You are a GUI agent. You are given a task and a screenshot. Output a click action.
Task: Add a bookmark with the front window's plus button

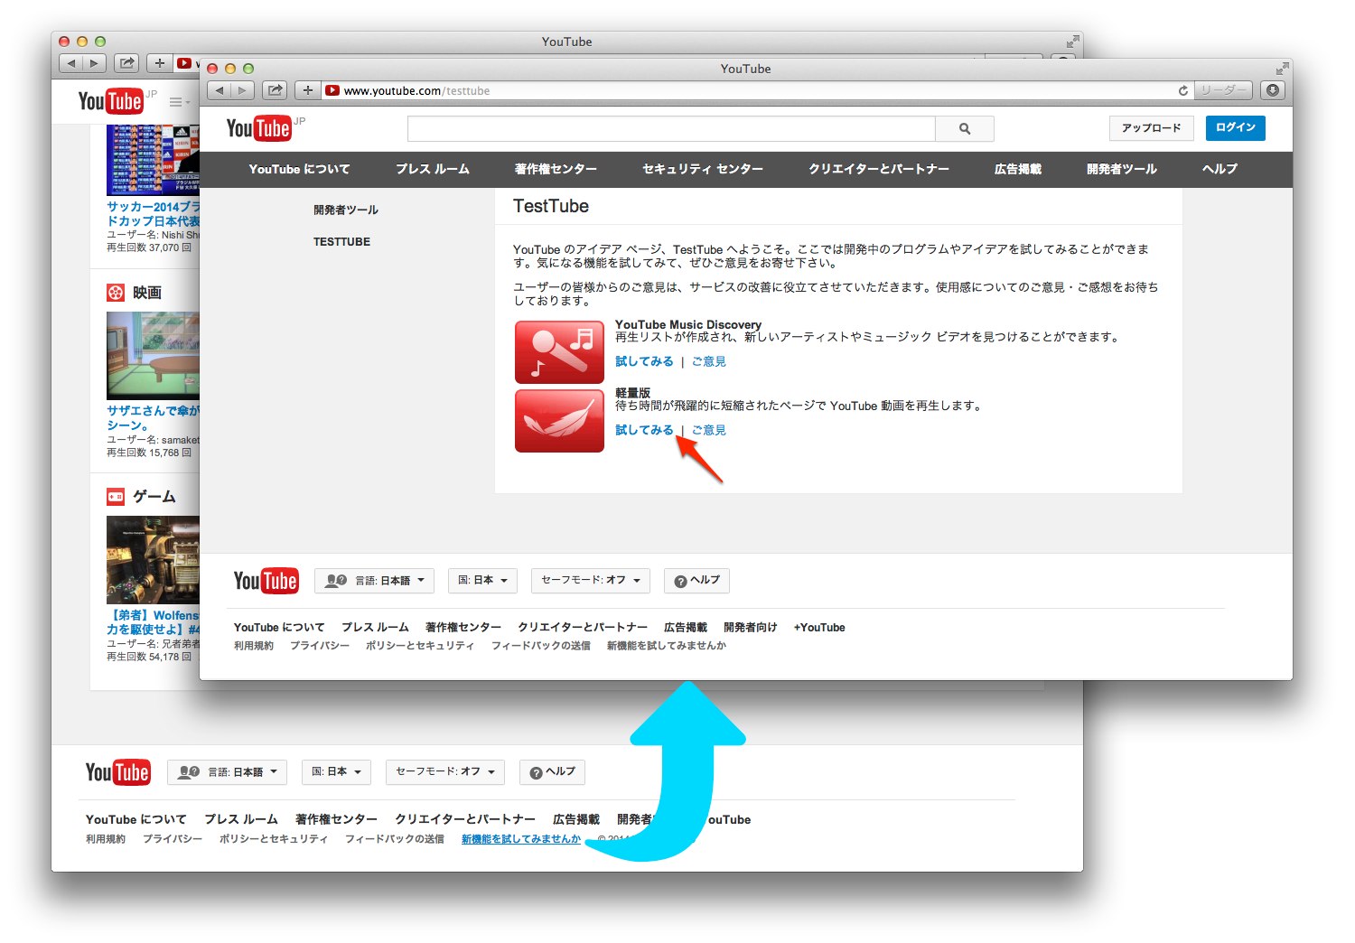(x=308, y=90)
